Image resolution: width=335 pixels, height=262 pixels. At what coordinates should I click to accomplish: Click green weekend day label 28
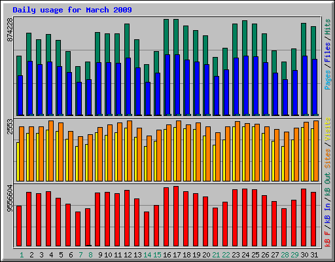pyautogui.click(x=285, y=255)
